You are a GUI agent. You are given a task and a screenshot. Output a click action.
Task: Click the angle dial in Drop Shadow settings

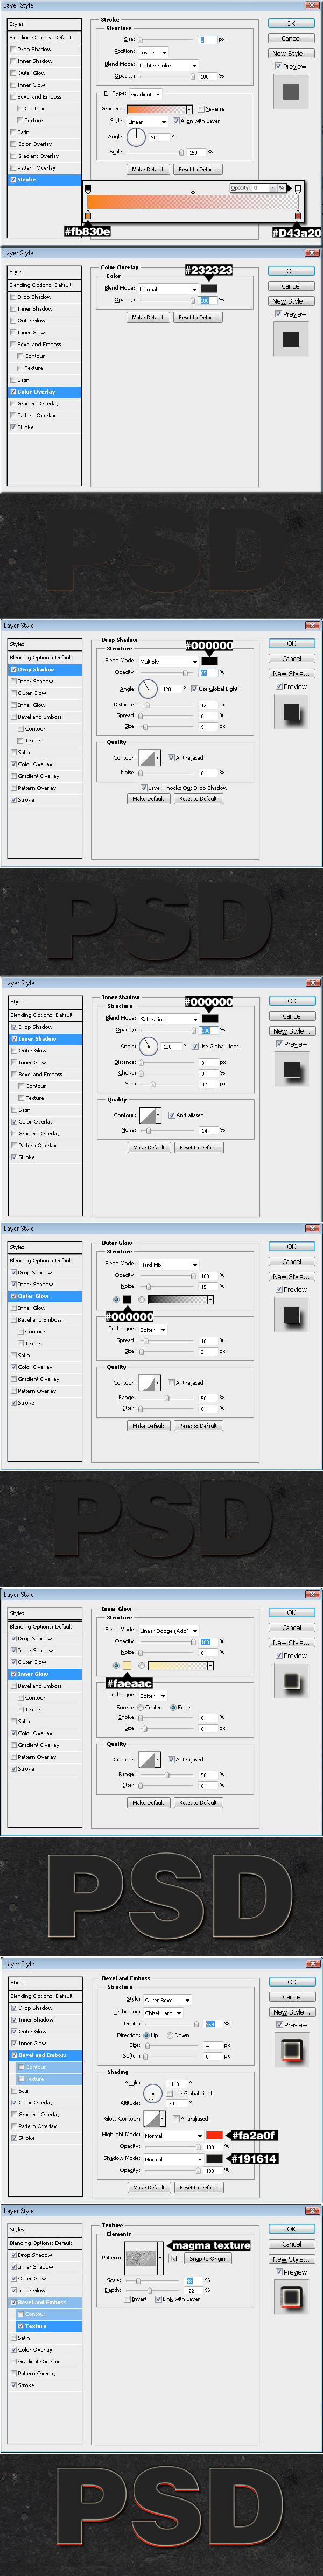(149, 688)
